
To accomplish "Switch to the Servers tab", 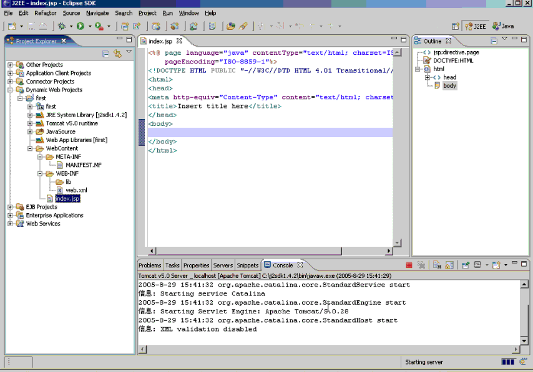I will click(223, 265).
